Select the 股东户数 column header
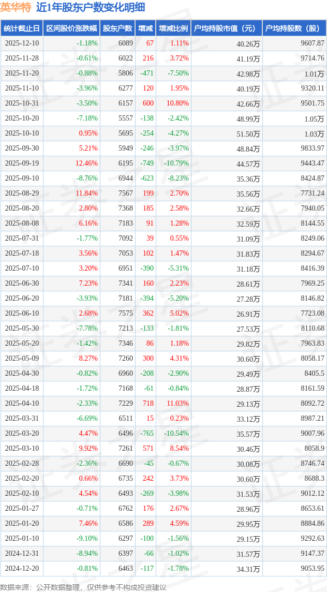Screen dimensions: 327x592 (x=117, y=28)
